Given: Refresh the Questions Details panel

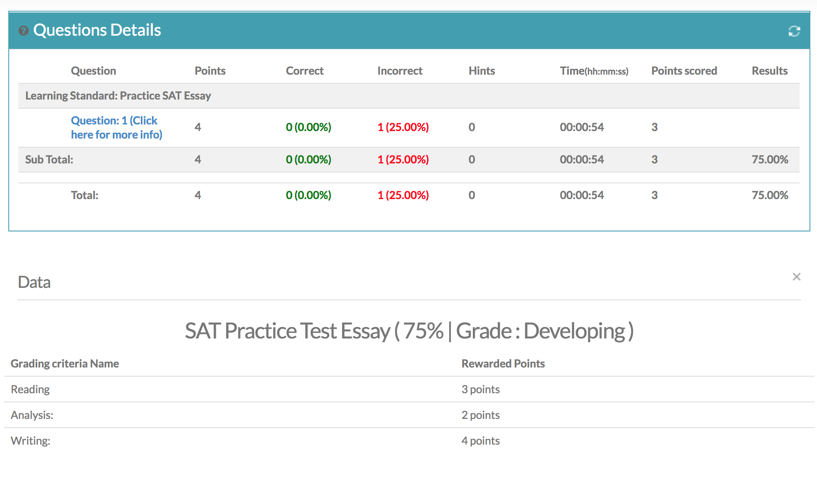Looking at the screenshot, I should click(x=794, y=31).
